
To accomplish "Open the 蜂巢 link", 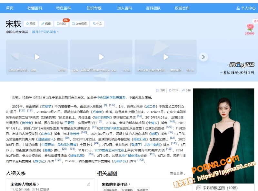I will (48, 150).
